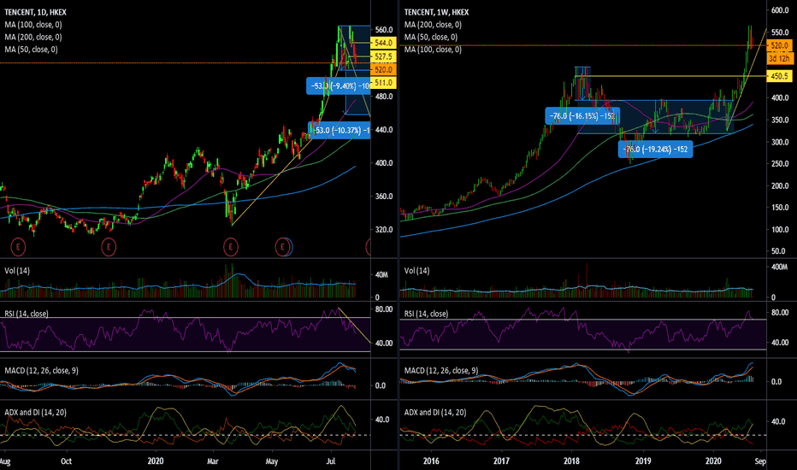Click MACD (12, 26, close, 9) label on daily chart
Screen dimensions: 797x470
tap(41, 370)
